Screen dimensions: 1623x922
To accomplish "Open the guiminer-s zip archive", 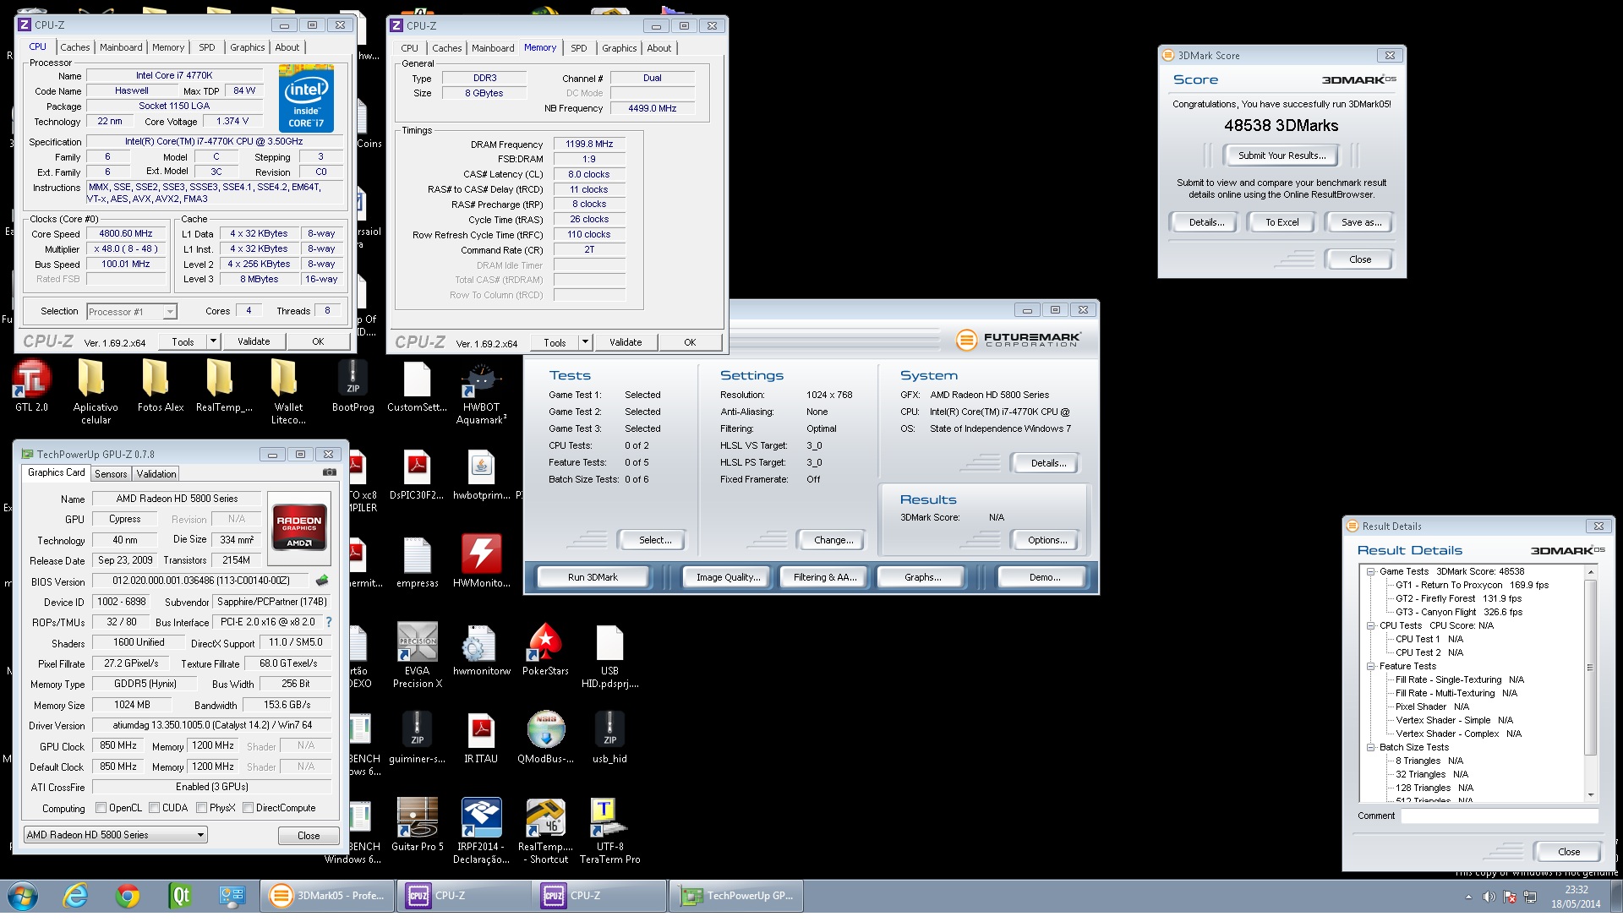I will [417, 738].
